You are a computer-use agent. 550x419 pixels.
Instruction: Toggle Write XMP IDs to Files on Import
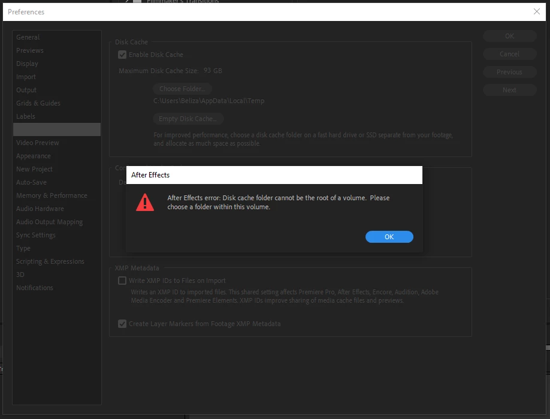(122, 281)
